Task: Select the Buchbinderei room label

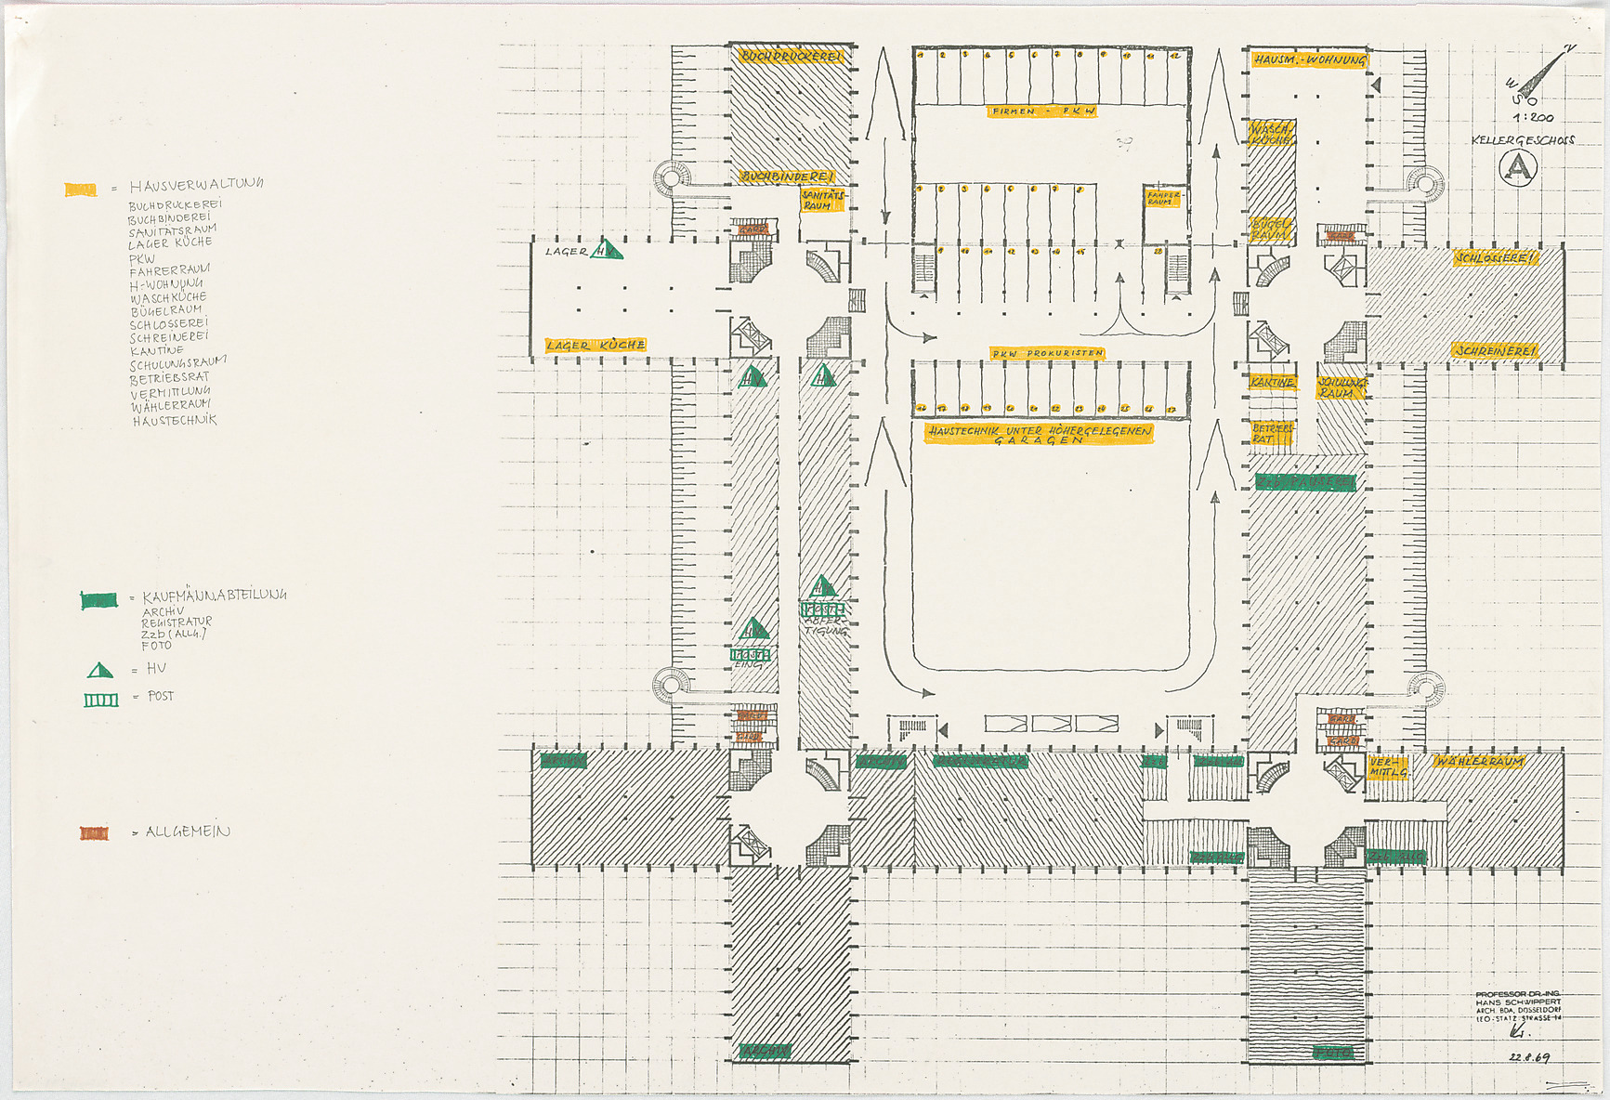Action: [x=787, y=176]
